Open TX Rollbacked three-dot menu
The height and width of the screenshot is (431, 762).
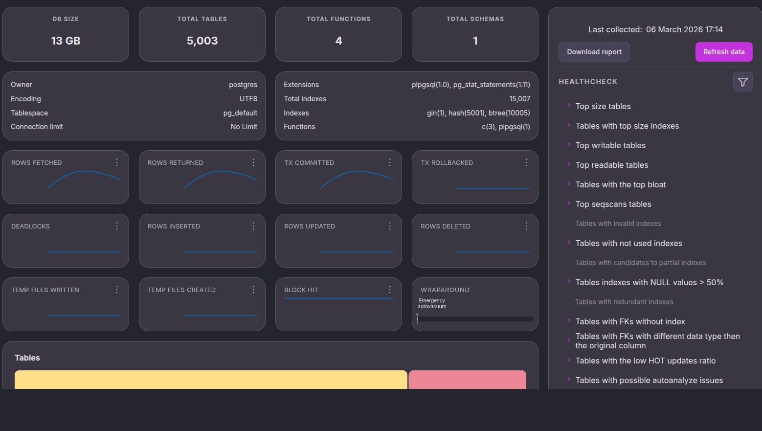click(526, 162)
